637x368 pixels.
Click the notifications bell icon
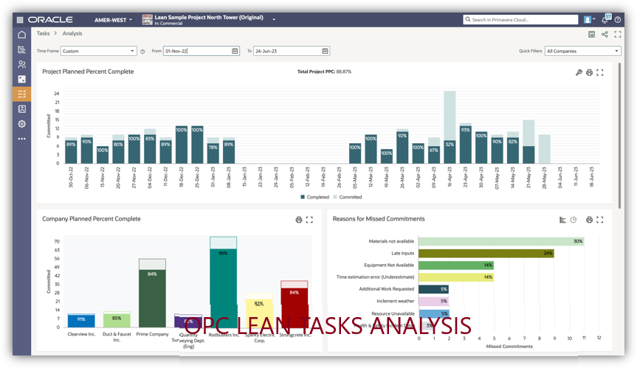pyautogui.click(x=606, y=19)
